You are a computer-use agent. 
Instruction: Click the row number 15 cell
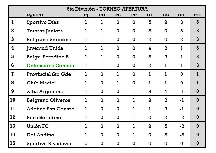click(x=12, y=144)
